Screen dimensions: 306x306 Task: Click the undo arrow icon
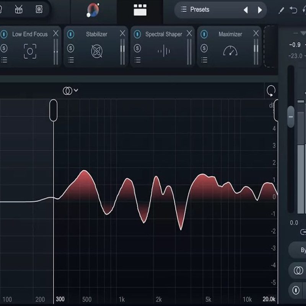[x=293, y=10]
